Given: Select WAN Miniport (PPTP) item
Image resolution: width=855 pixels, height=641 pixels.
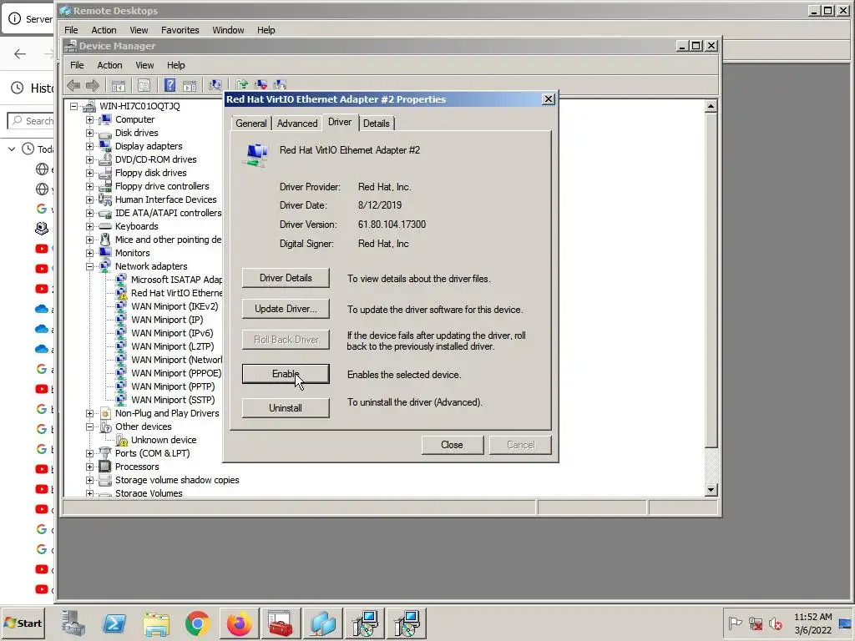Looking at the screenshot, I should [x=173, y=386].
